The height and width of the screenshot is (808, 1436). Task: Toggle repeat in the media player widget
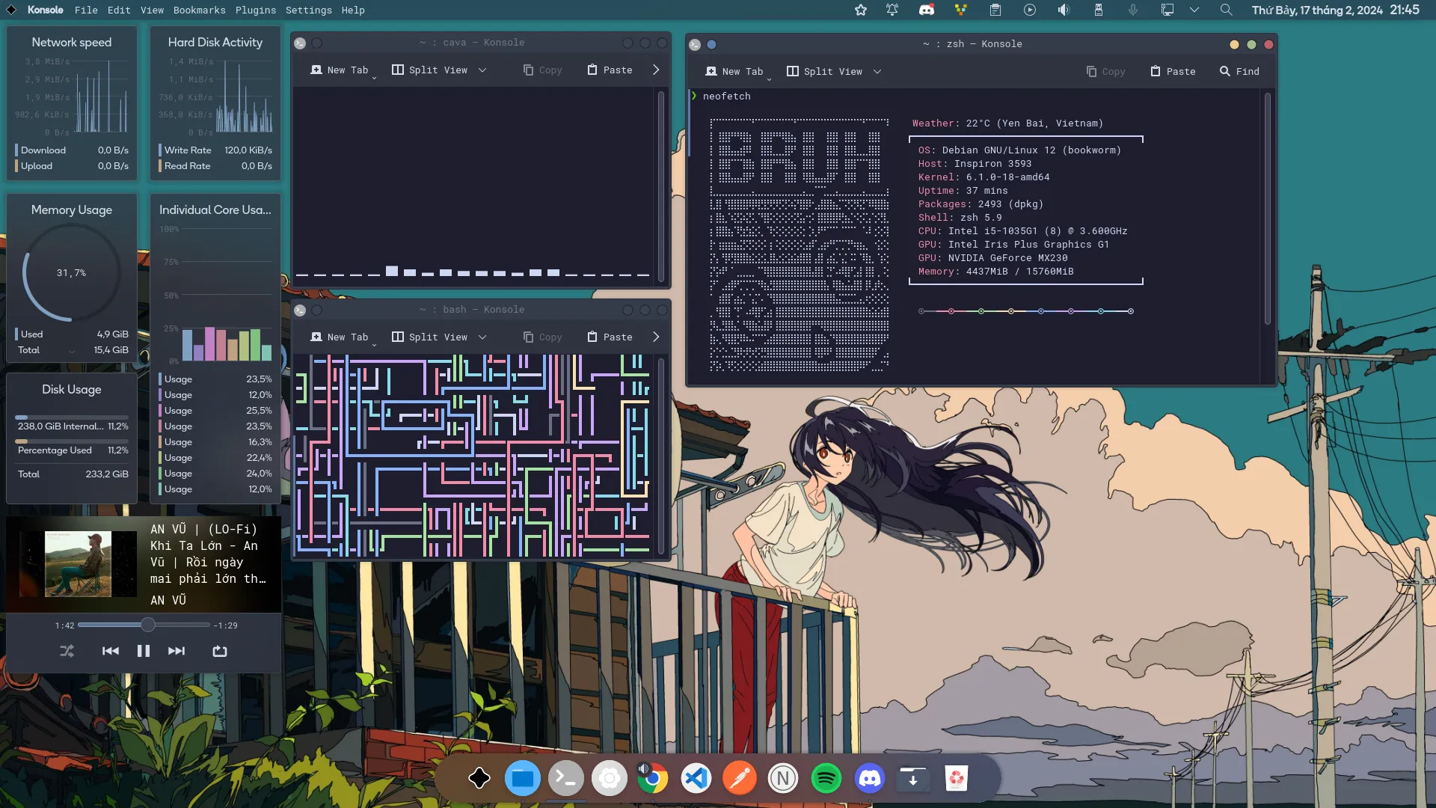click(220, 651)
